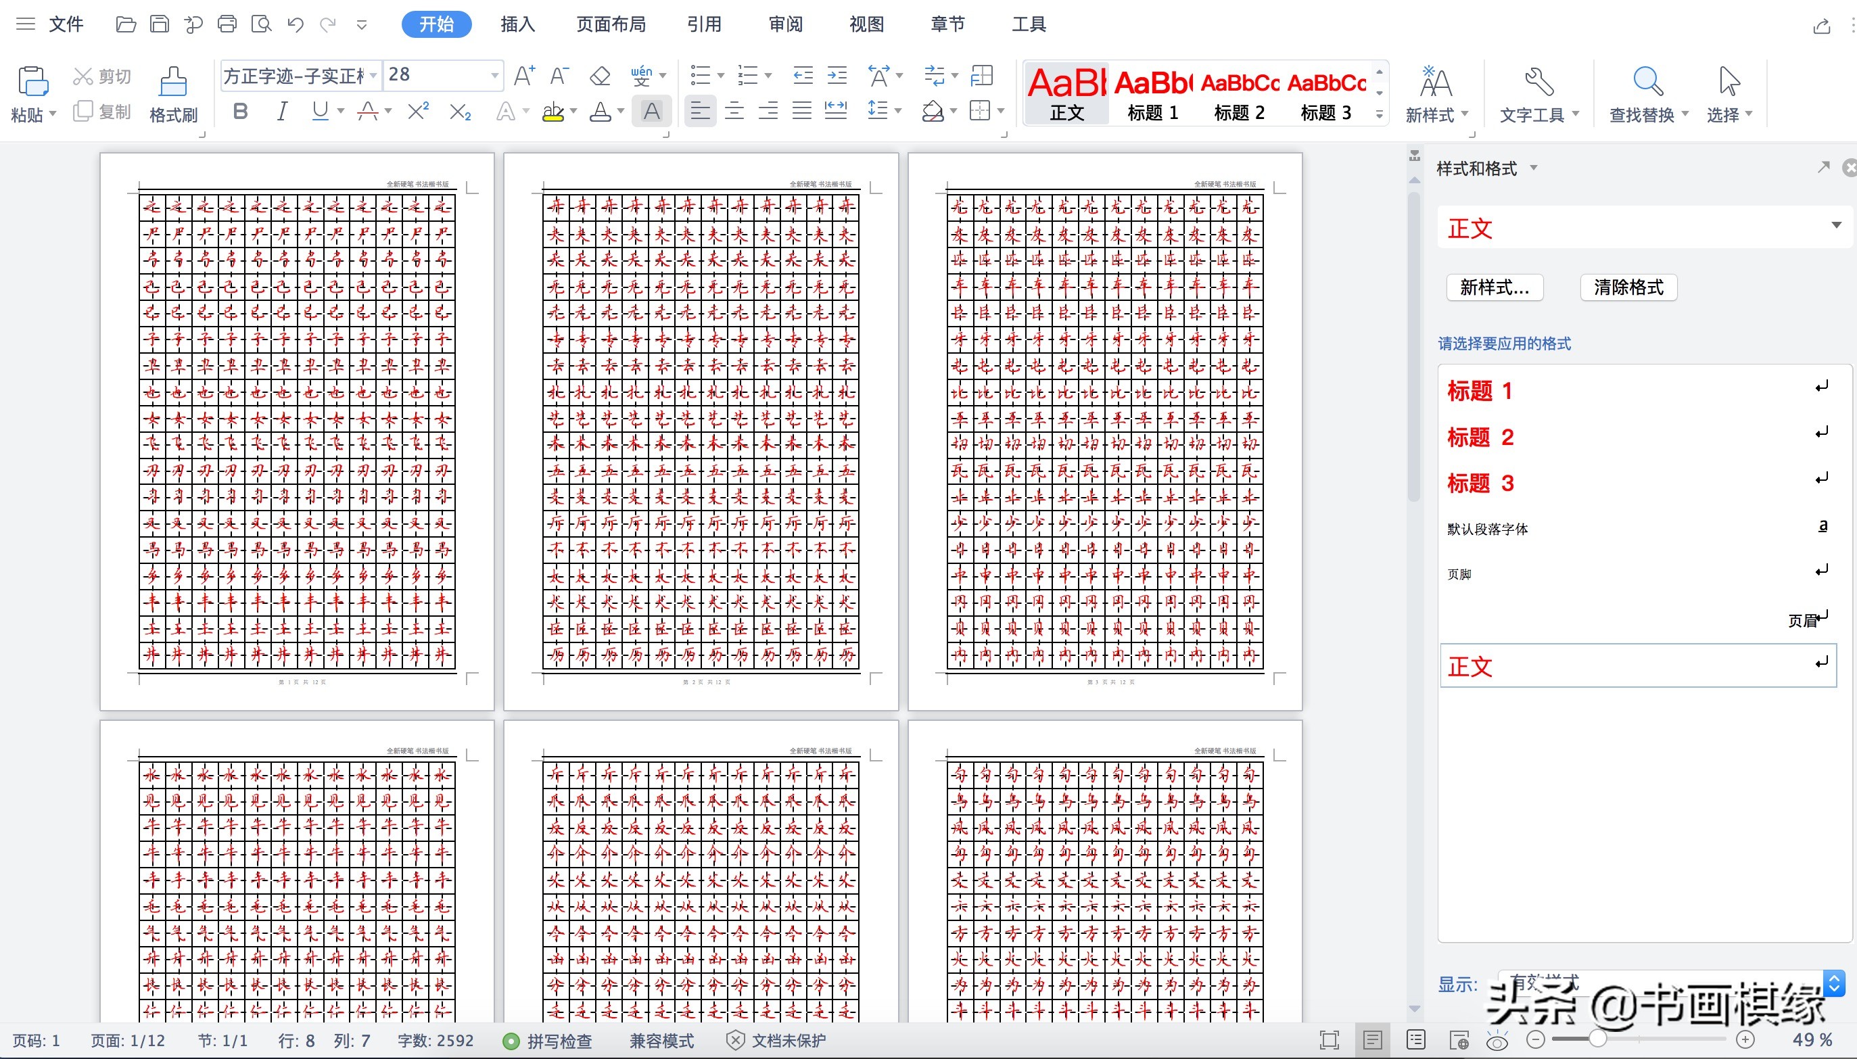1857x1059 pixels.
Task: Switch to outline view icon in status bar
Action: tap(1415, 1040)
